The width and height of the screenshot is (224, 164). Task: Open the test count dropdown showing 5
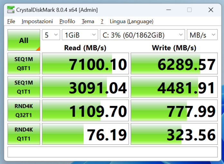pos(51,35)
